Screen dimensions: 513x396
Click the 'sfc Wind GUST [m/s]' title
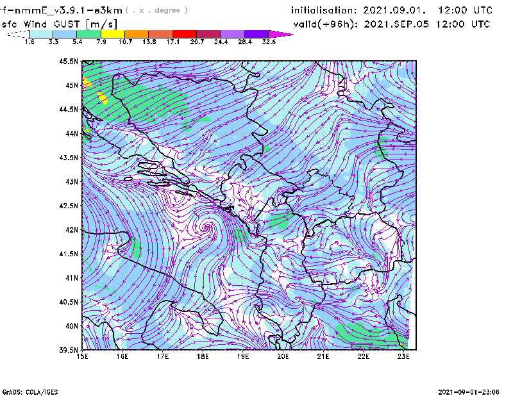(x=59, y=24)
